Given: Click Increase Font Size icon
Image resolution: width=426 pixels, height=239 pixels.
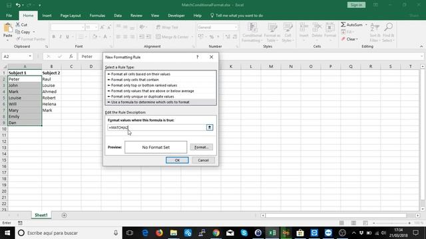Looking at the screenshot, I should point(103,27).
